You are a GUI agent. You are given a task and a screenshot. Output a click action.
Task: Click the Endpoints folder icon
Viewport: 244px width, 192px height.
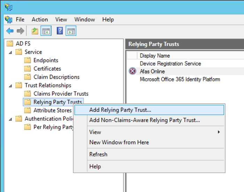tap(28, 60)
